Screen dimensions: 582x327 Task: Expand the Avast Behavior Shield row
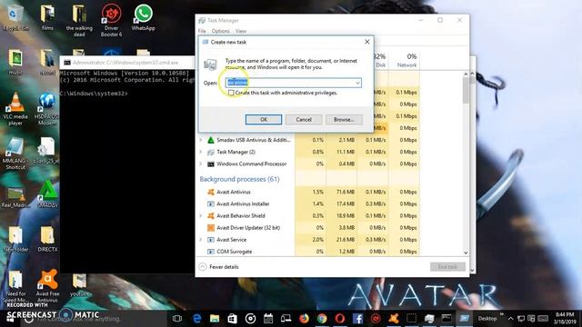201,216
